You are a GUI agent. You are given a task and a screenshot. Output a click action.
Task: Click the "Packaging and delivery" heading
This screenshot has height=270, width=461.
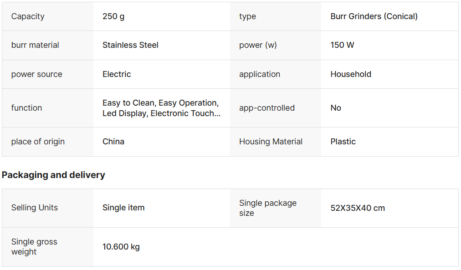(x=53, y=175)
